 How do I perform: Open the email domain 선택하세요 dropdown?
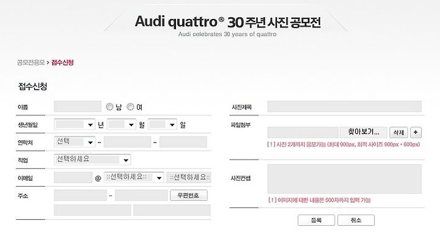(x=134, y=178)
